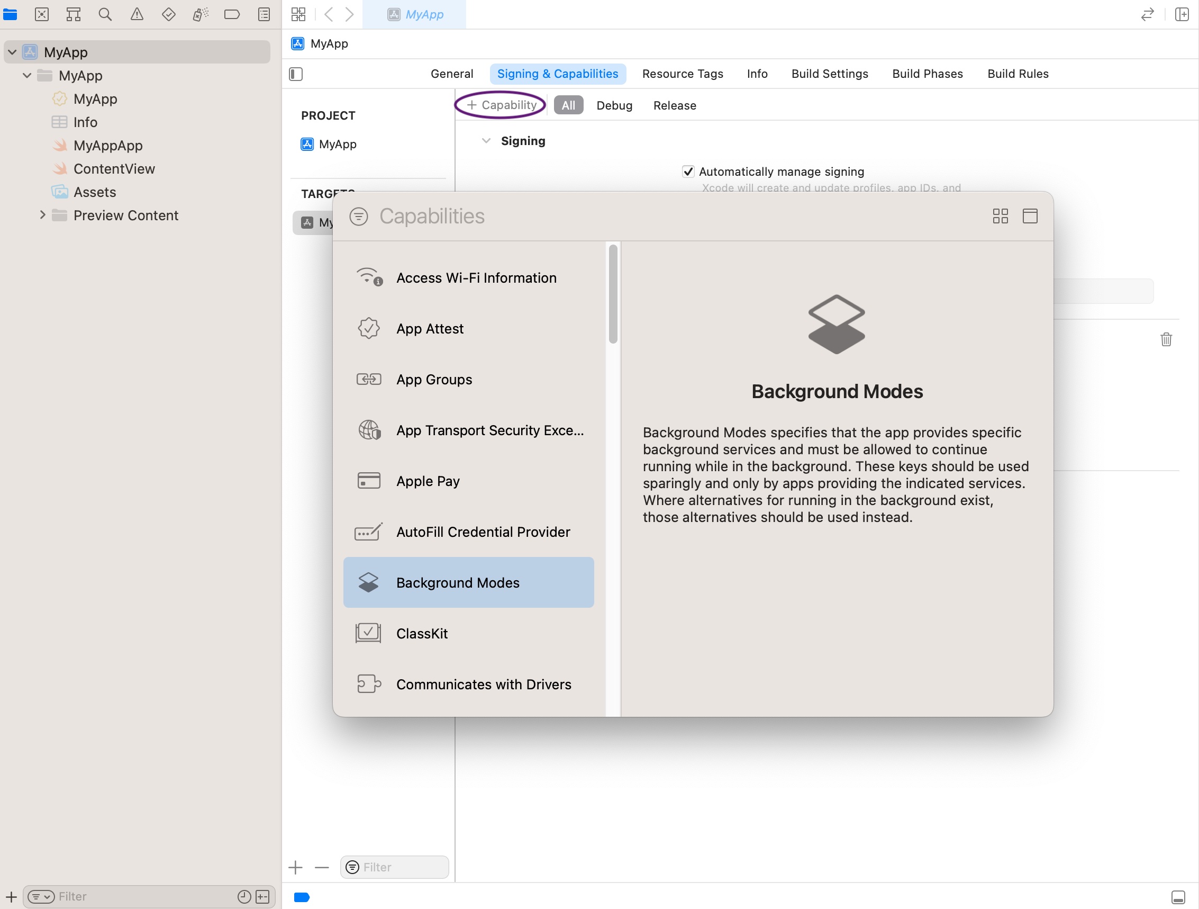This screenshot has width=1199, height=909.
Task: Switch to Build Settings tab
Action: pyautogui.click(x=829, y=74)
